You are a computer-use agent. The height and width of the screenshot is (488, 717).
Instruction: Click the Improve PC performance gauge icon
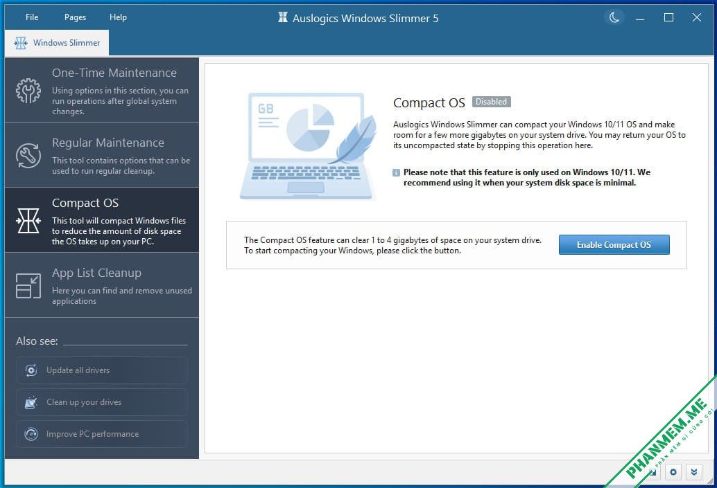point(31,434)
